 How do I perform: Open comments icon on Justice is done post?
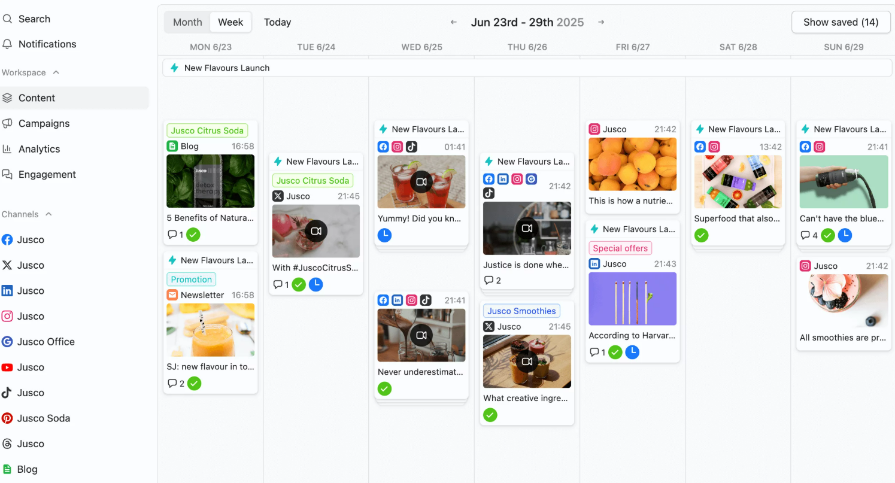[x=489, y=280]
